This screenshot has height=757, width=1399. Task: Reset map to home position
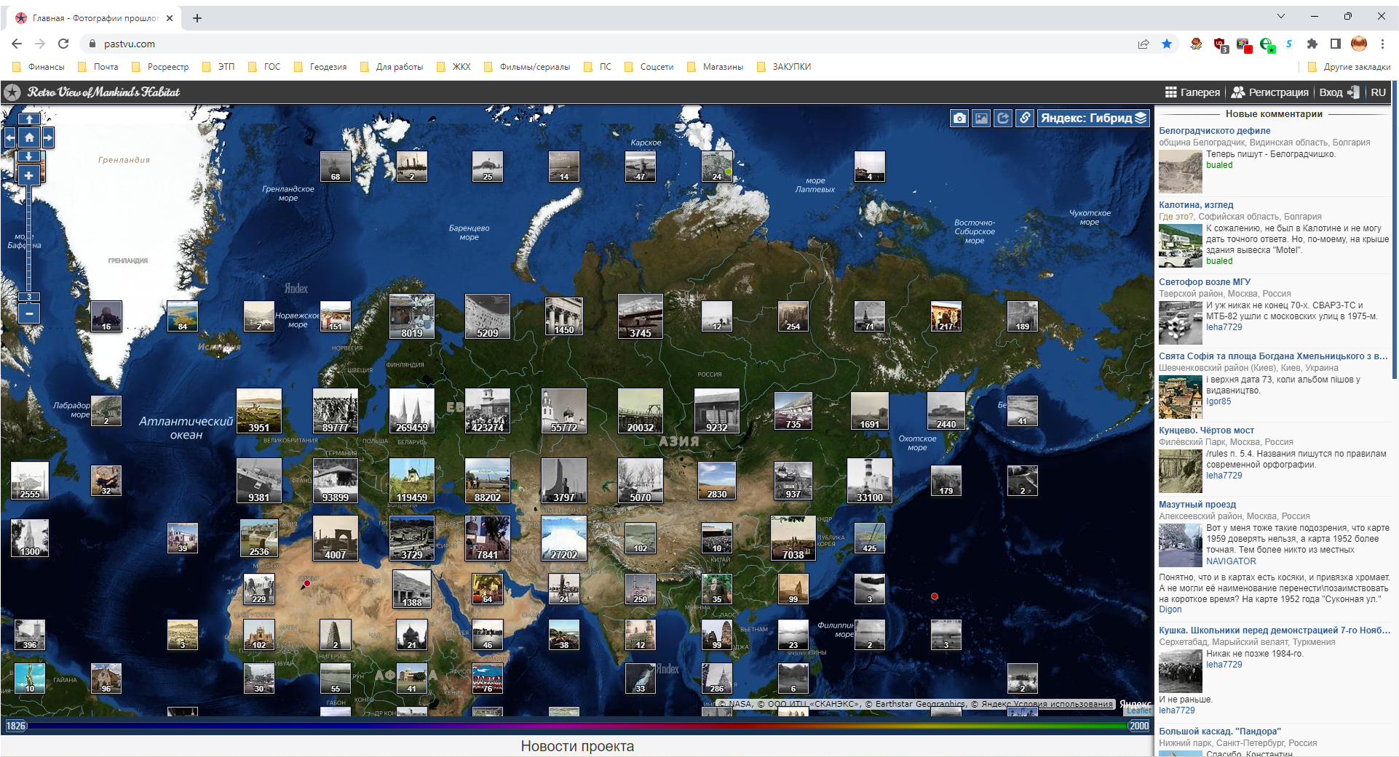(29, 137)
